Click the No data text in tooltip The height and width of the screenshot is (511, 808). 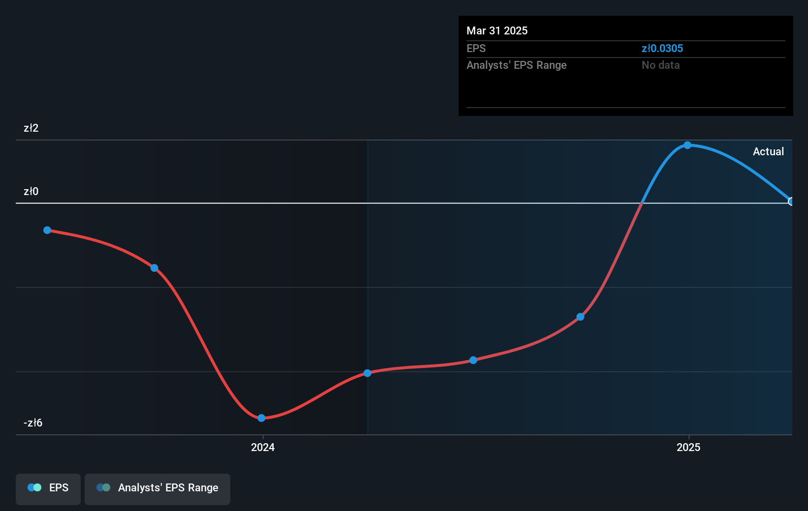click(x=660, y=65)
